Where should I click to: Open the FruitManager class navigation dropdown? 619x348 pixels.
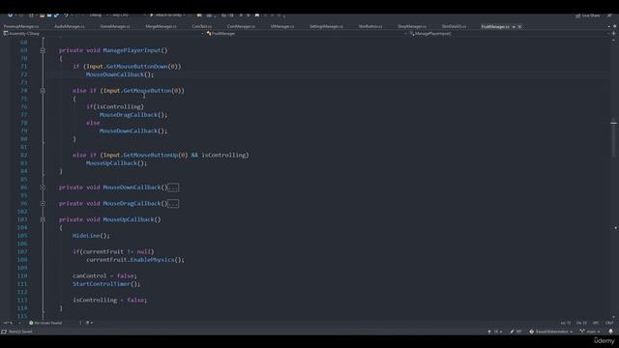[x=307, y=34]
